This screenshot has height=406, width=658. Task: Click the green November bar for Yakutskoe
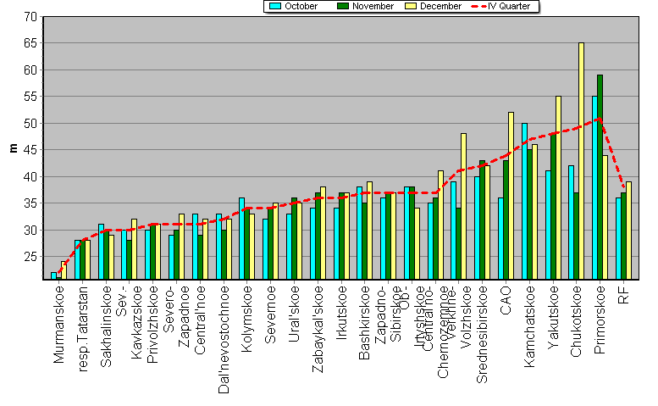click(553, 207)
